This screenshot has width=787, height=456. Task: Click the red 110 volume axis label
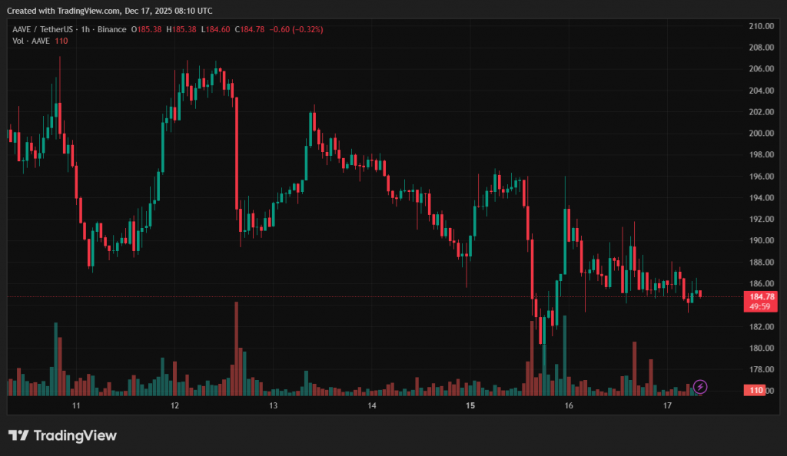click(755, 391)
